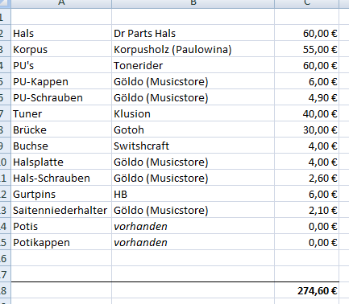
Task: Select the Gurtpins cell
Action: 61,194
